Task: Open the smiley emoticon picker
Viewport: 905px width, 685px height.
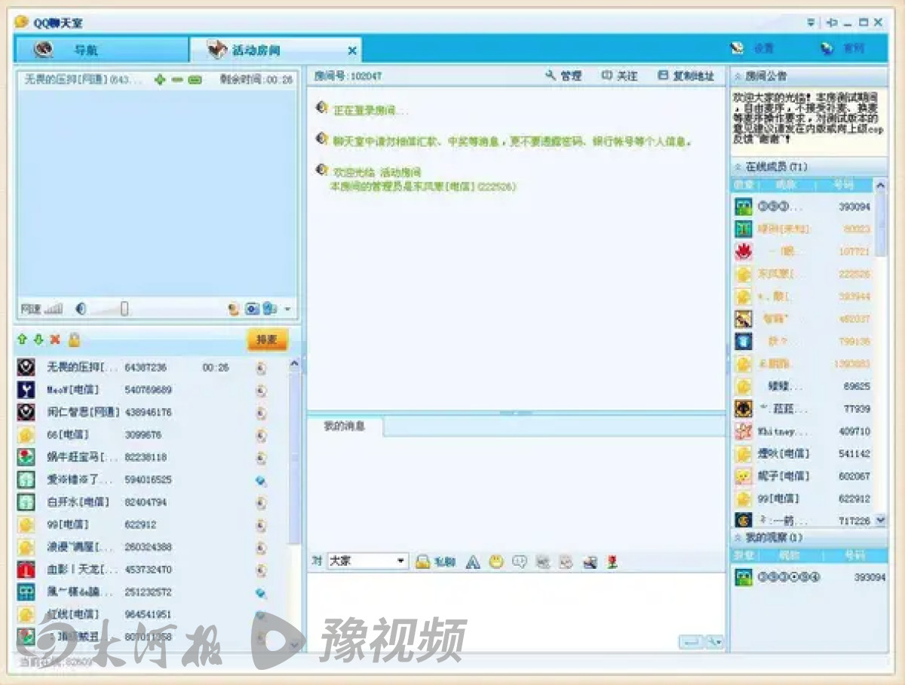Action: 495,561
